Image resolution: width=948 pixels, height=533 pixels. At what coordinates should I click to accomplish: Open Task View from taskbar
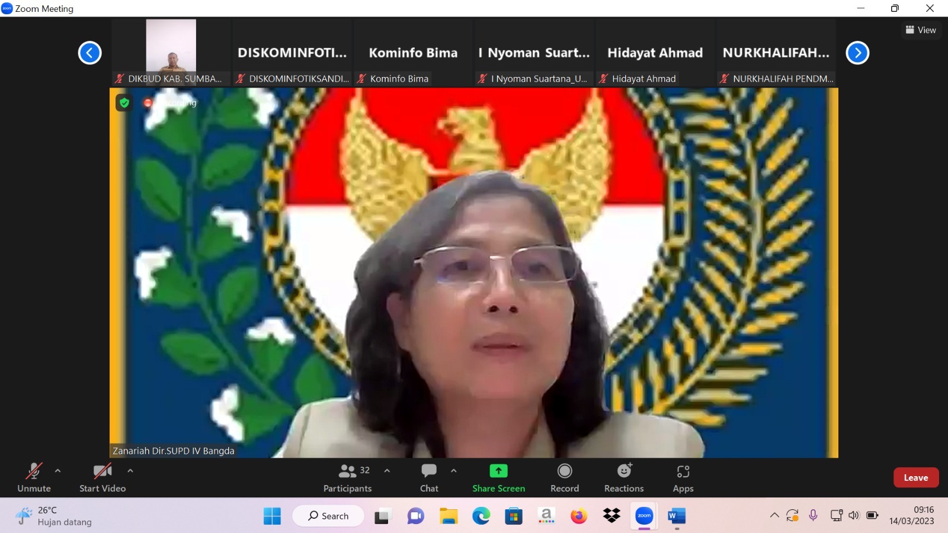(383, 516)
